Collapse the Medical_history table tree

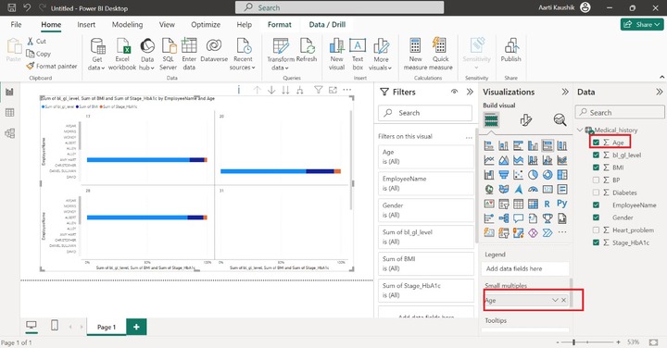pyautogui.click(x=580, y=130)
